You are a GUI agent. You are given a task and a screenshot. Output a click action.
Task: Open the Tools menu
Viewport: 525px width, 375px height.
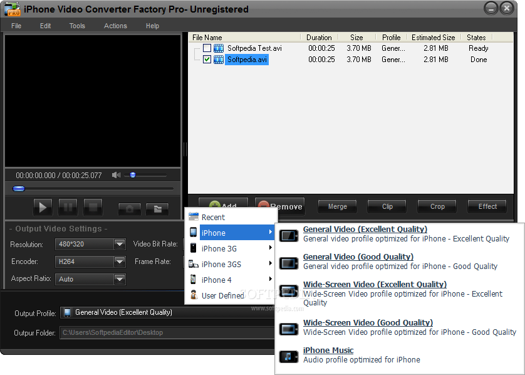pos(77,26)
